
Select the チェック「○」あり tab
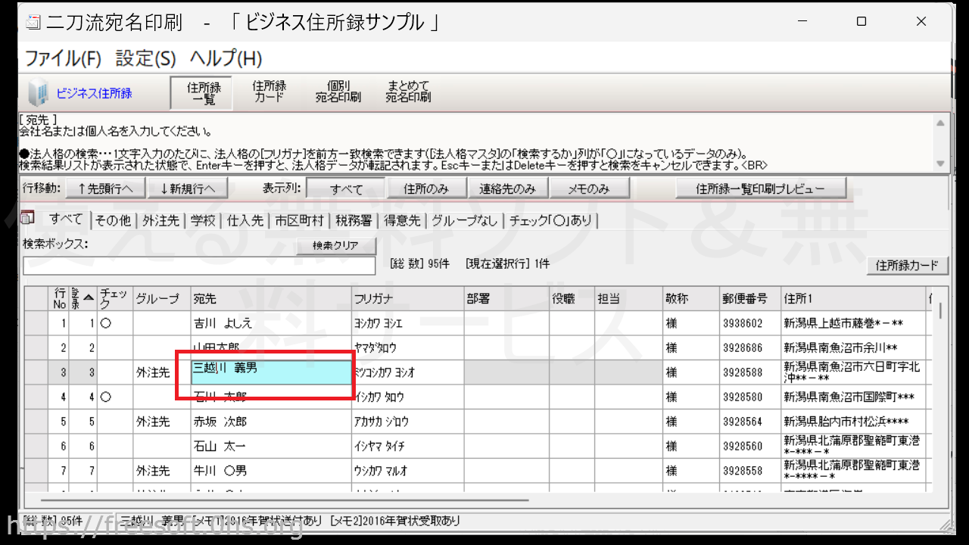550,220
